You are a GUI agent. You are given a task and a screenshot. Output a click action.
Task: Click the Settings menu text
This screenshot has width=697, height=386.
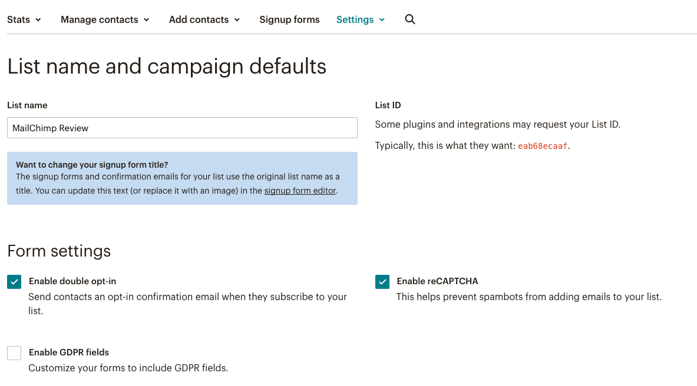(355, 19)
